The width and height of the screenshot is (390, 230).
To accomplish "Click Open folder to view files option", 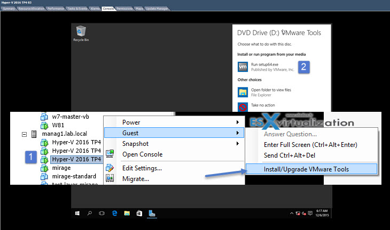I will (x=264, y=92).
